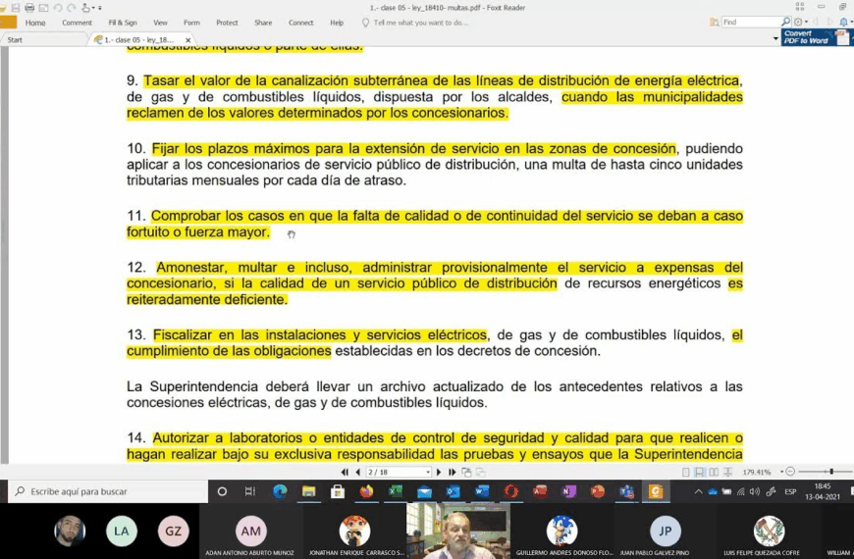Click the Save icon in quick access toolbar
This screenshot has height=559, width=854.
point(16,8)
